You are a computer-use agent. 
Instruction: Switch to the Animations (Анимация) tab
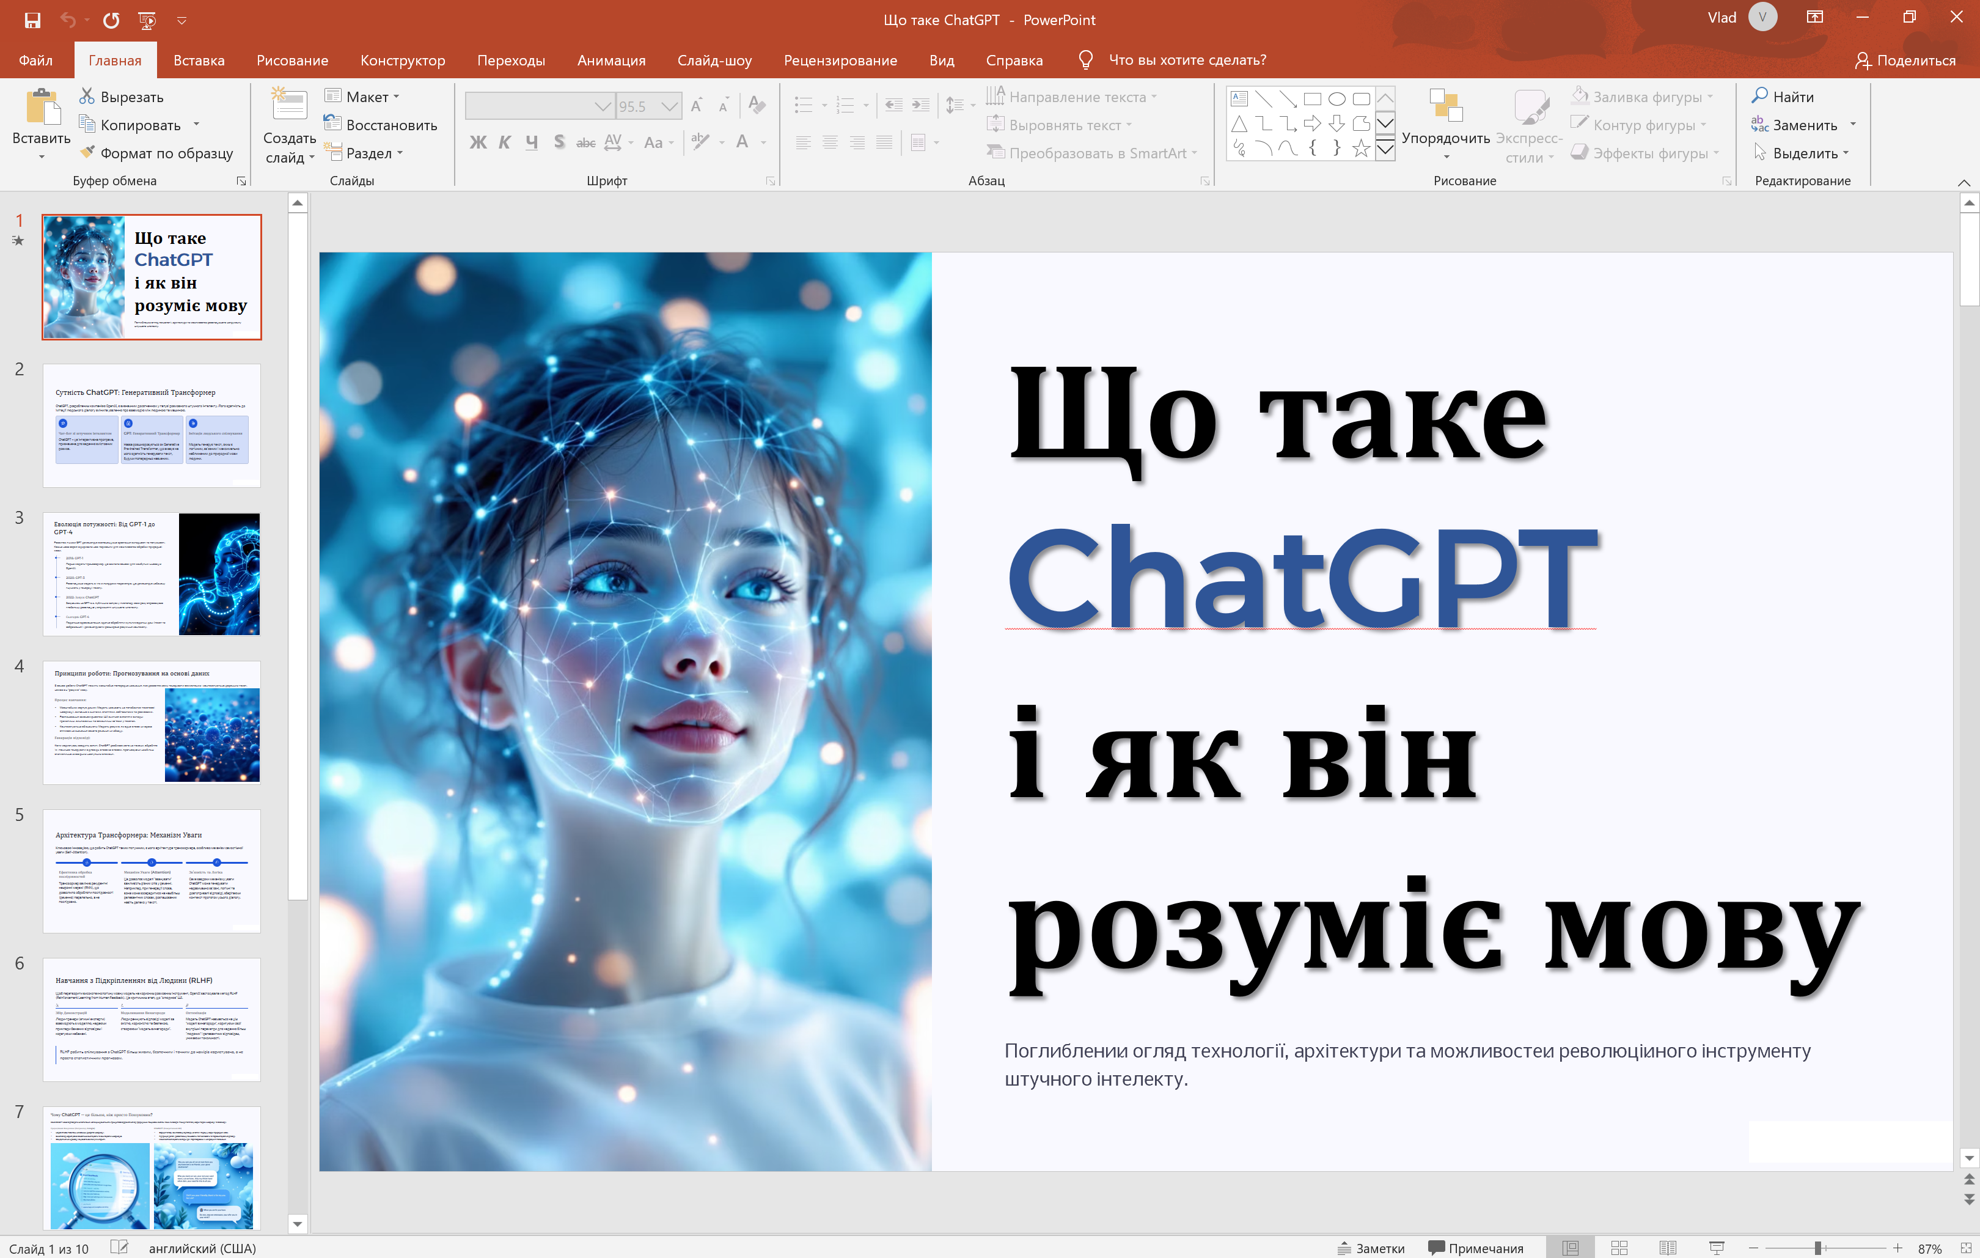pyautogui.click(x=611, y=60)
